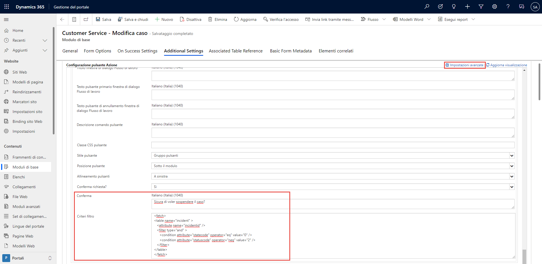Toggle the Impostazioni avanzate checkbox
The height and width of the screenshot is (264, 542).
pyautogui.click(x=447, y=65)
